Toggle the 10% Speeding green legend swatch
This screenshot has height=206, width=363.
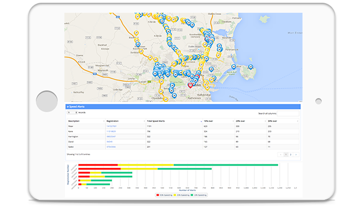coord(192,195)
